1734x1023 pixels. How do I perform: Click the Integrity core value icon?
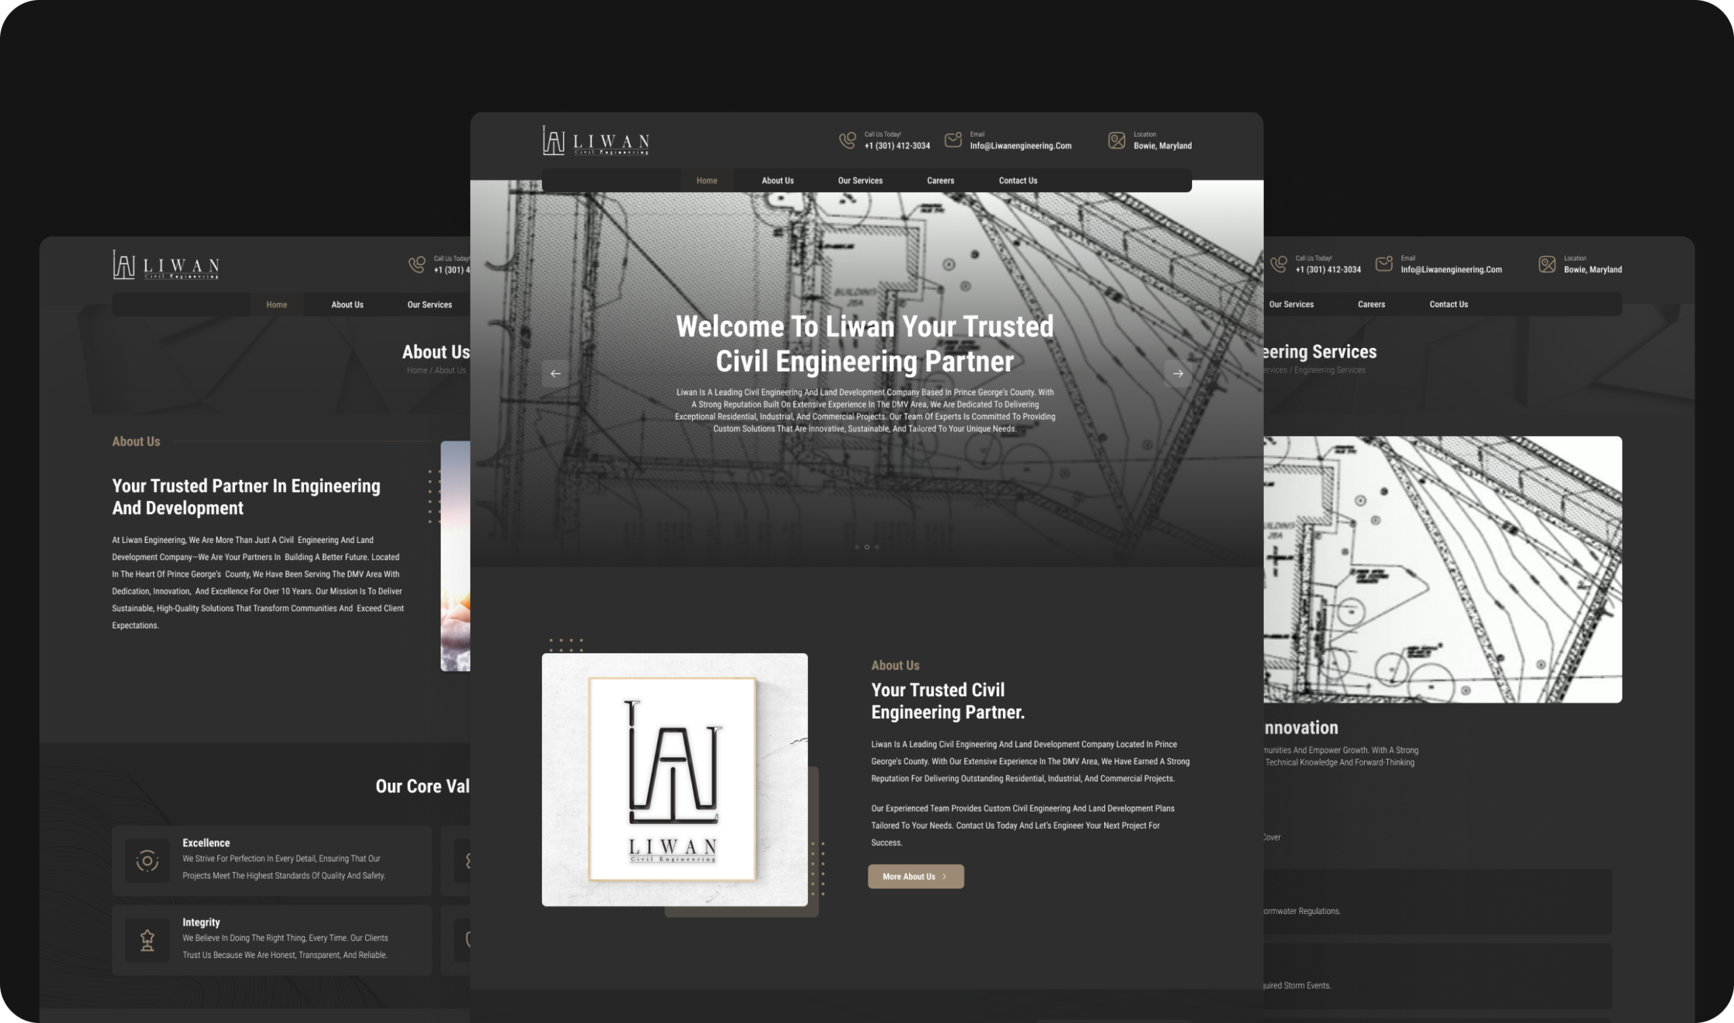coord(147,940)
